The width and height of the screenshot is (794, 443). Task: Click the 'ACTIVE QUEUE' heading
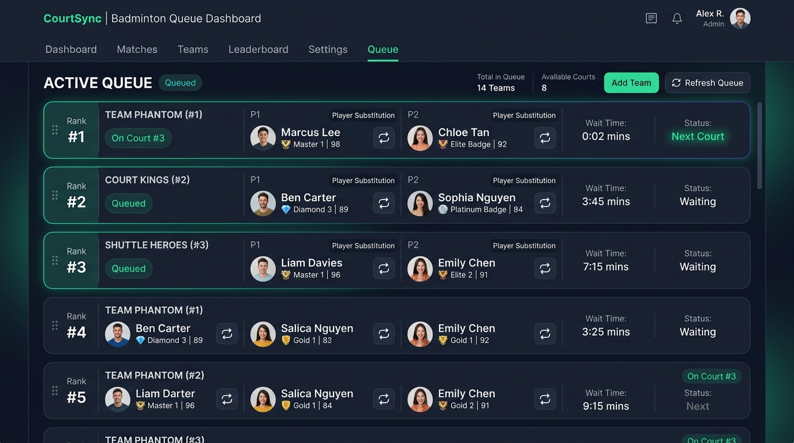[98, 83]
